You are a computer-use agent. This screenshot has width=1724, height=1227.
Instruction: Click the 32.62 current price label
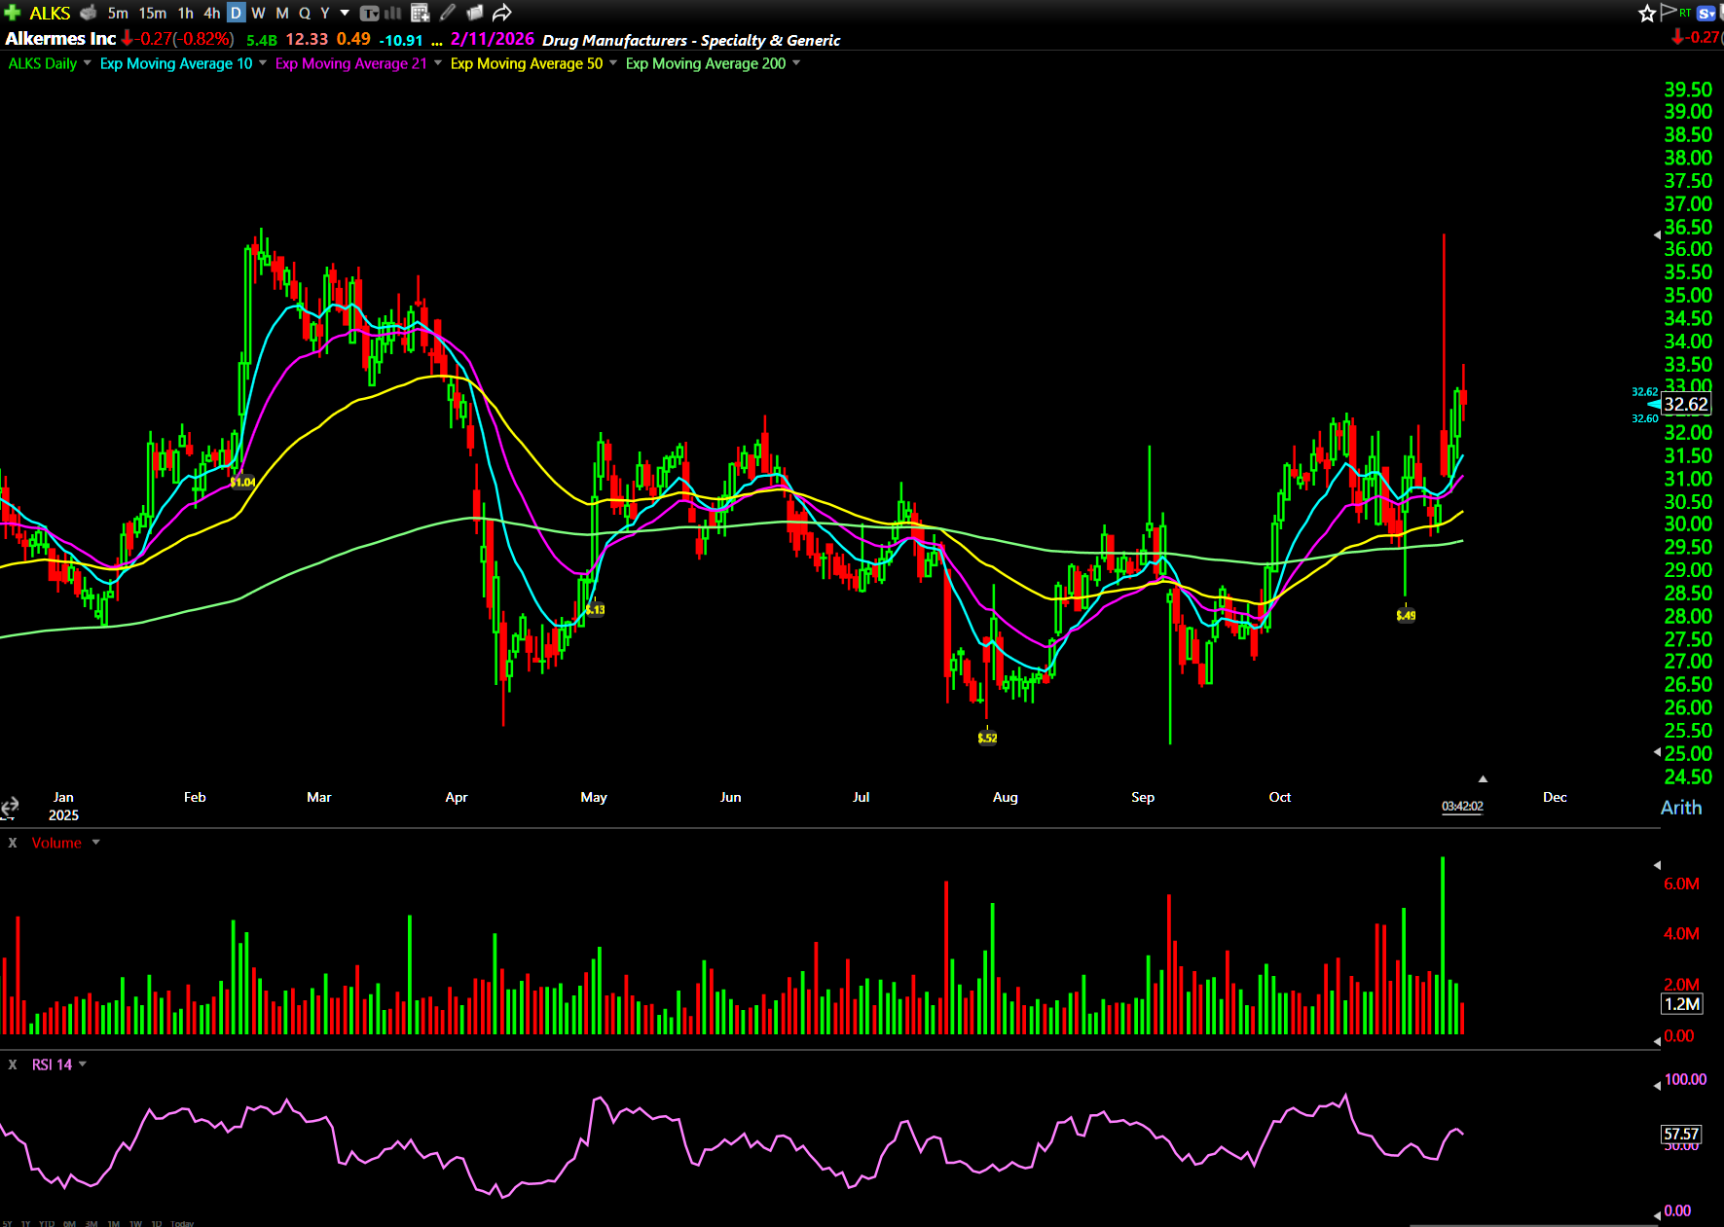click(x=1685, y=404)
